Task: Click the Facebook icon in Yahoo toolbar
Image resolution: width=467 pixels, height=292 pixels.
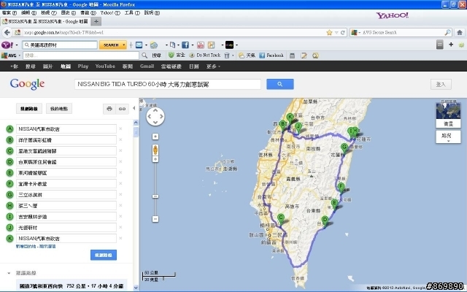Action: pos(185,45)
